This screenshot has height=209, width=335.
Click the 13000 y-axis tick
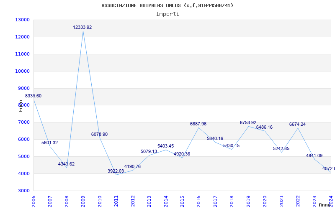(23, 20)
